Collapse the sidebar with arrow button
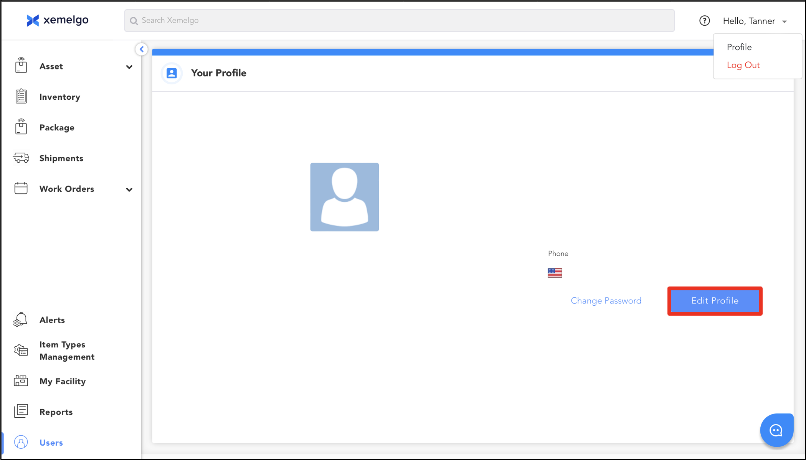 pos(142,49)
